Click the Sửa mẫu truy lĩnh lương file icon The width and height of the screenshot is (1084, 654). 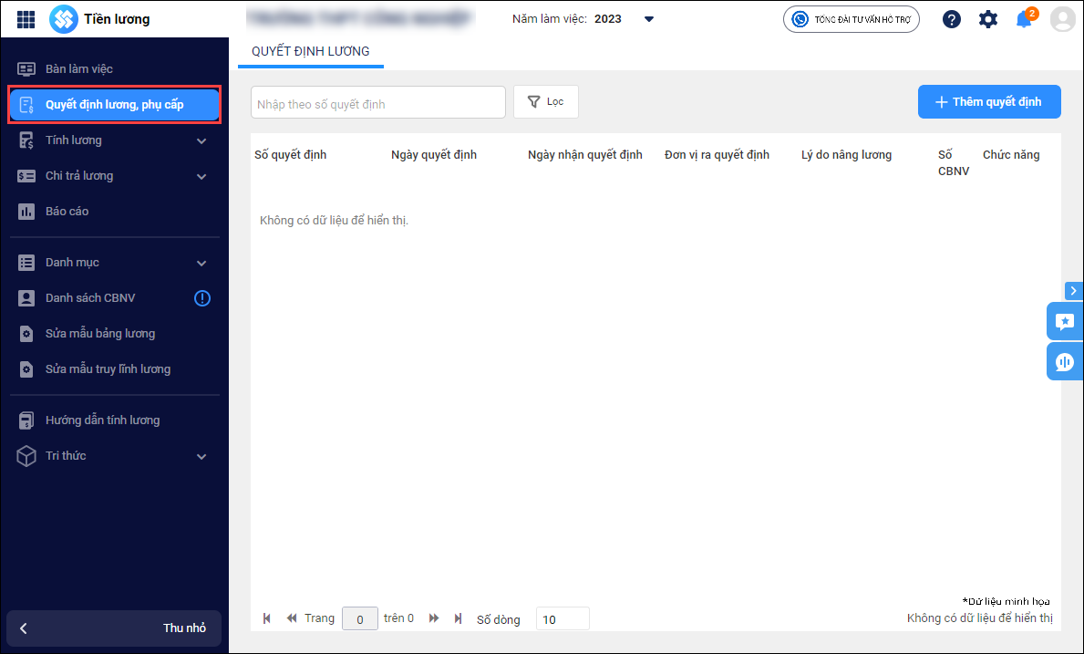[26, 369]
